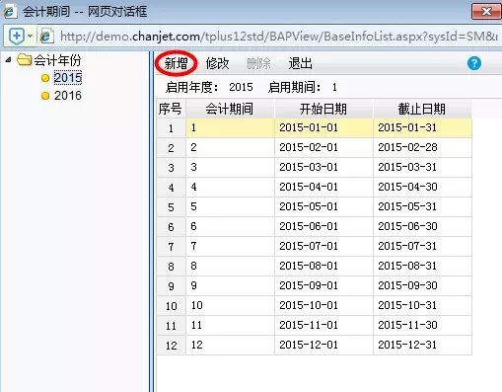Collapse the 会计年份 tree node triangle

(9, 59)
